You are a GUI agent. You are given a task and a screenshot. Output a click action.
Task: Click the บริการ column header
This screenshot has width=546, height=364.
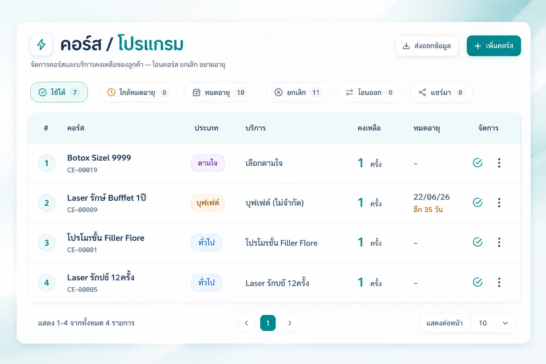pyautogui.click(x=256, y=128)
